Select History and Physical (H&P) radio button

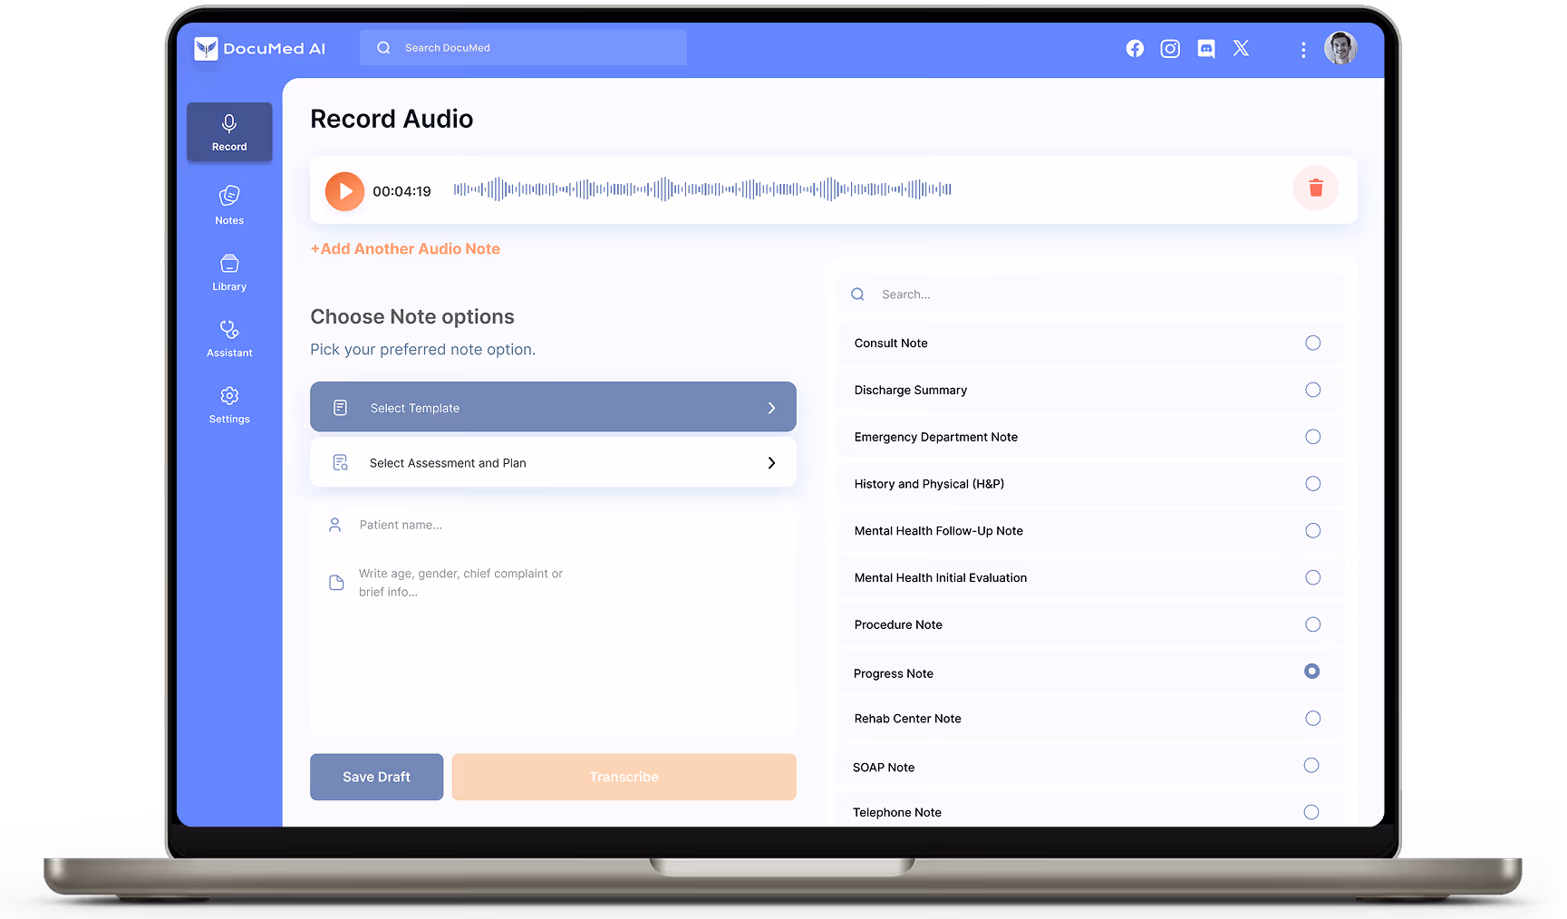[1313, 484]
